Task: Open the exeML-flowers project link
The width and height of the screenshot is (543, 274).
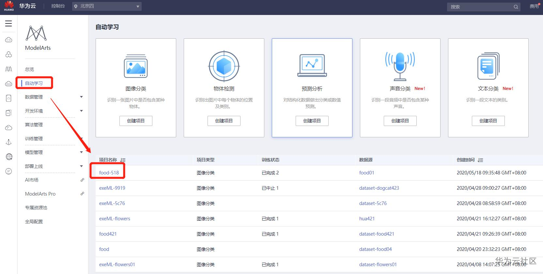Action: [x=115, y=219]
